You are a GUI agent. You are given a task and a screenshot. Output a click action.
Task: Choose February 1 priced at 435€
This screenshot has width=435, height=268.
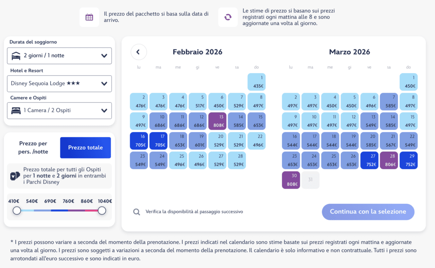(256, 82)
